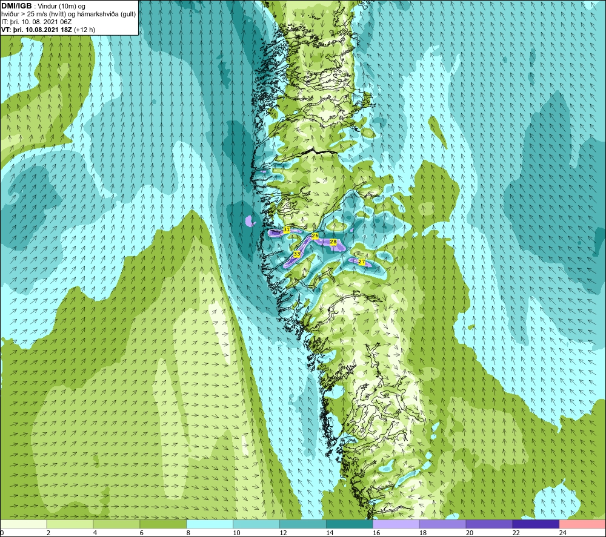
Task: Click the color bar tick label 2
Action: coord(48,533)
